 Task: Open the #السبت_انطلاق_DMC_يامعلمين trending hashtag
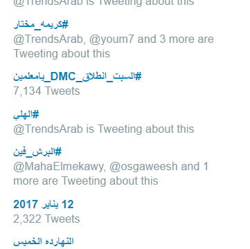coord(77,76)
